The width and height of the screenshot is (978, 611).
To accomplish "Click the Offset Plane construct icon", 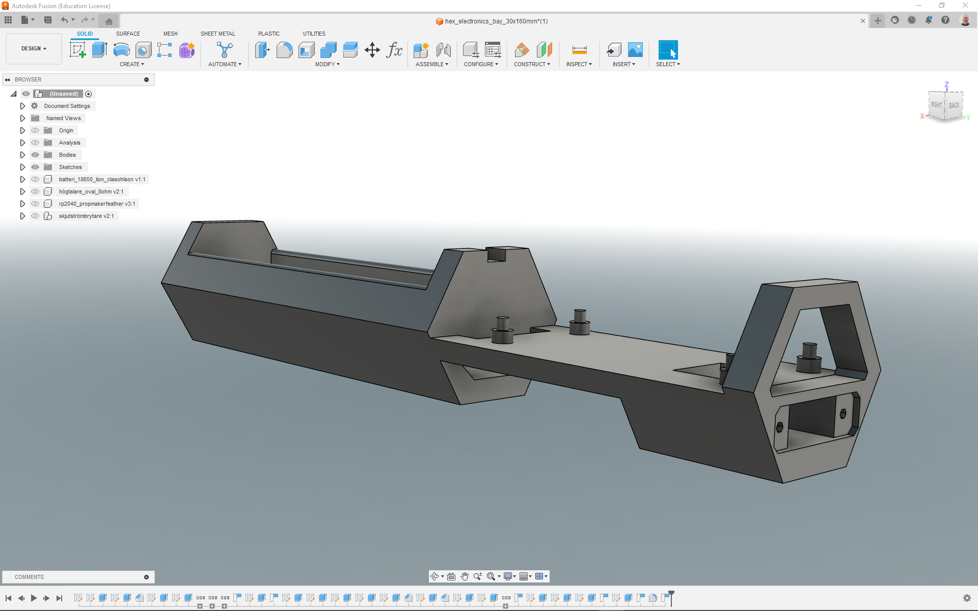I will [x=522, y=50].
